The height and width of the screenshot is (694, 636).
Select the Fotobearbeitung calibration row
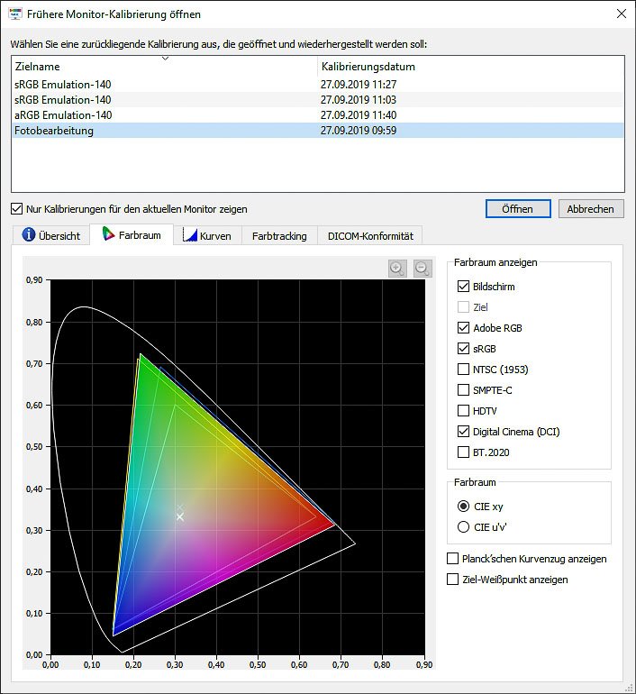(x=318, y=130)
